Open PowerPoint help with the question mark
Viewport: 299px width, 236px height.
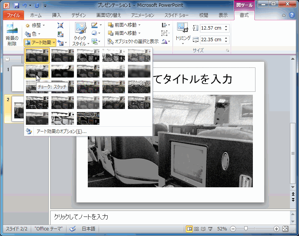[x=291, y=15]
